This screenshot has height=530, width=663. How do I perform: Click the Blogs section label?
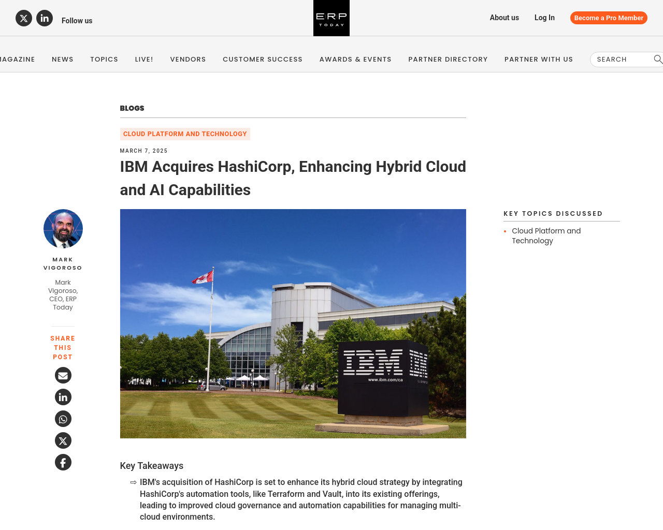pyautogui.click(x=132, y=108)
